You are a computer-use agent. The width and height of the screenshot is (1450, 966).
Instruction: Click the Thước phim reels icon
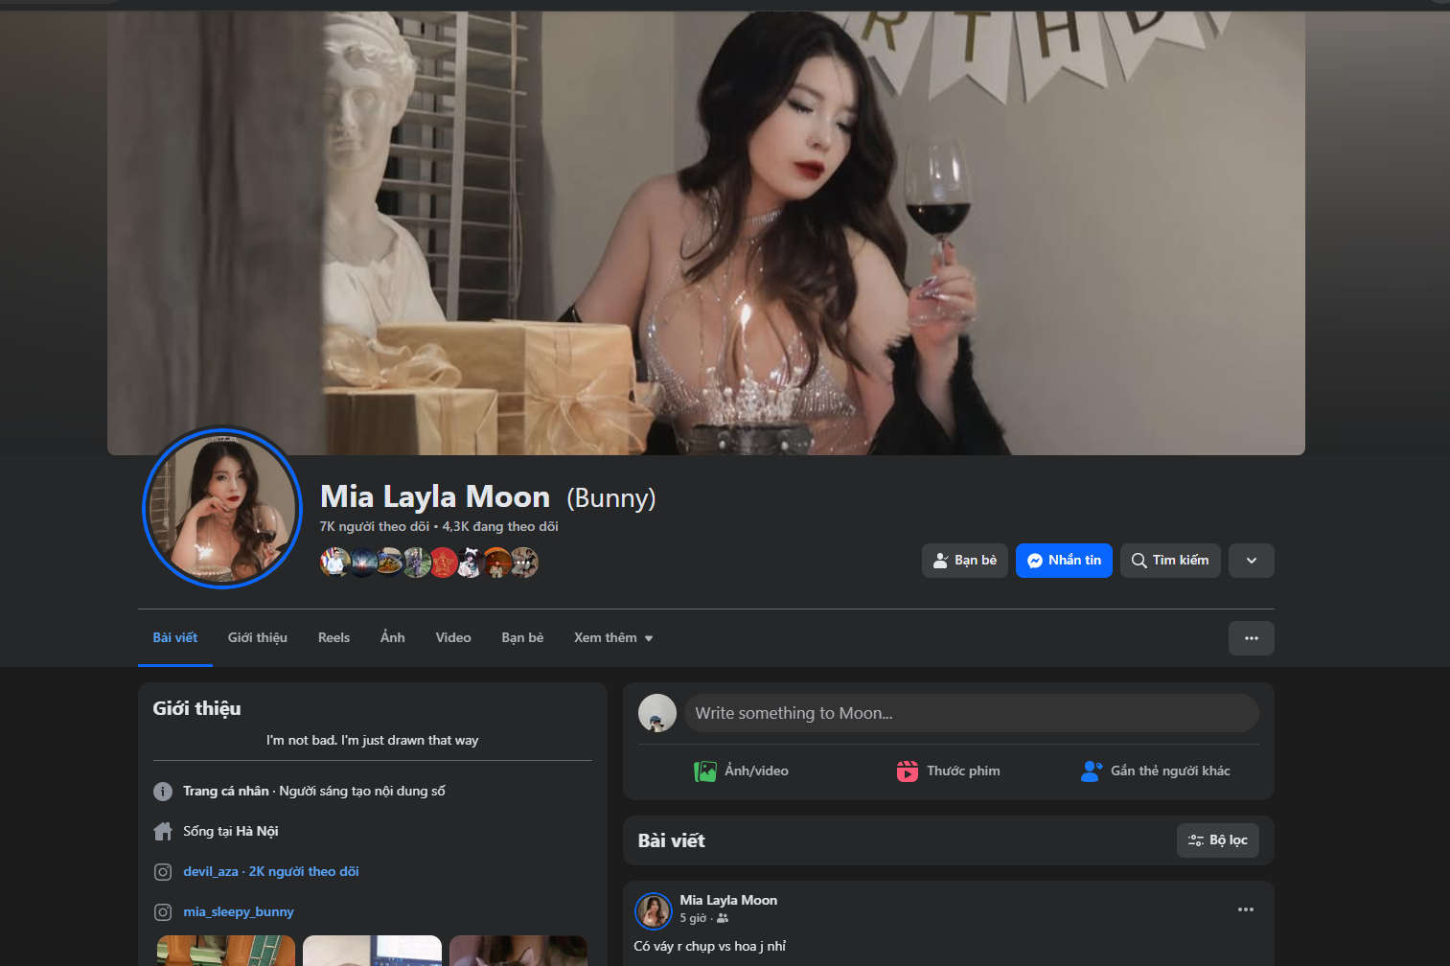coord(907,771)
